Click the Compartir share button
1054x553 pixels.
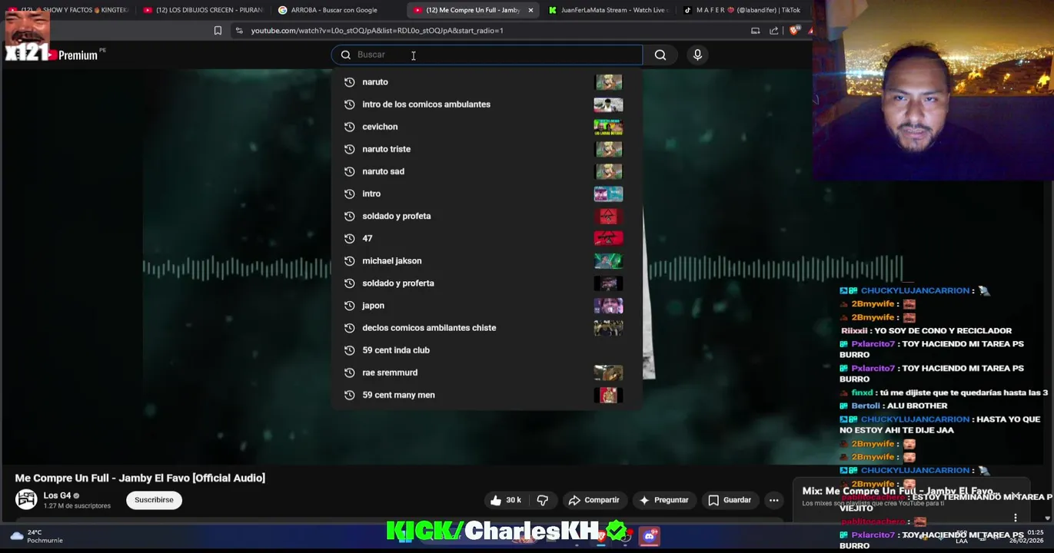click(593, 500)
